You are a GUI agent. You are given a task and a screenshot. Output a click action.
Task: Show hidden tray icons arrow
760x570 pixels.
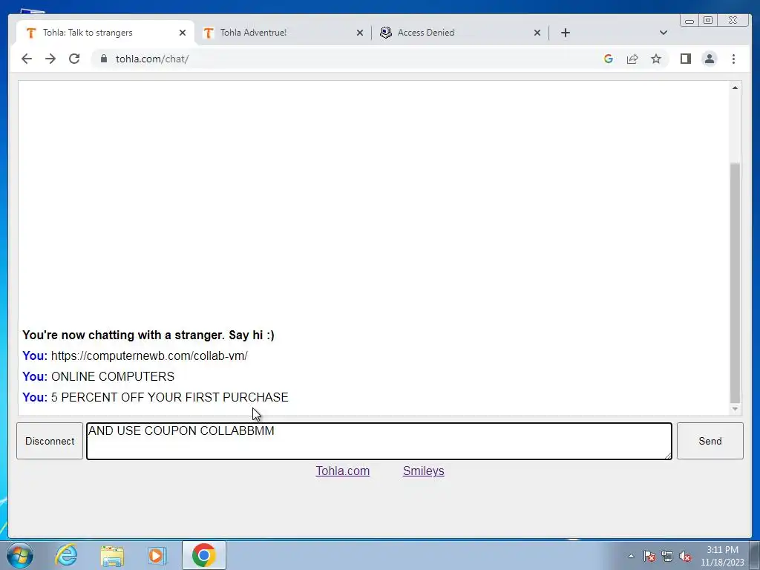tap(631, 556)
